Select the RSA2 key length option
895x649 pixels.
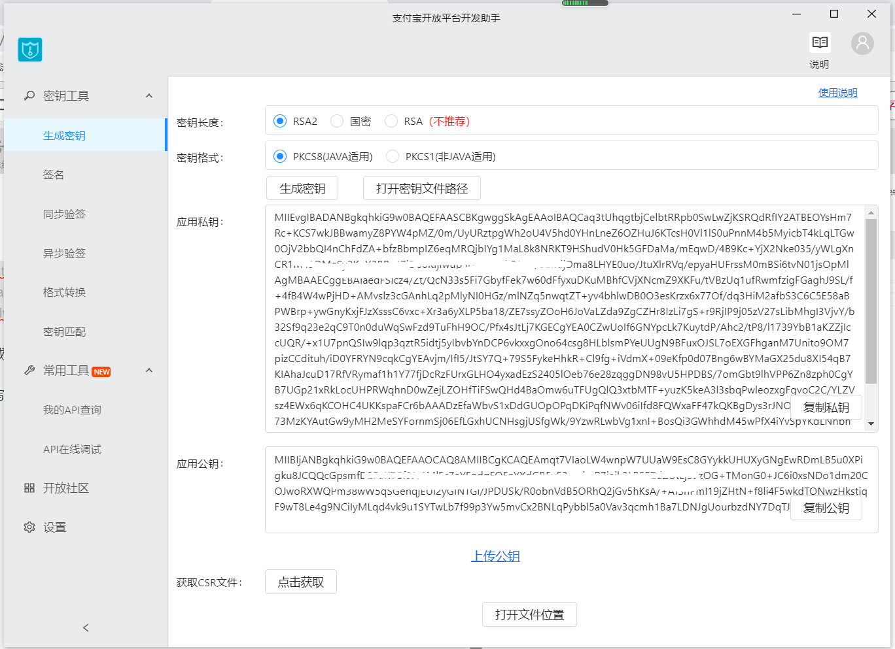point(280,121)
